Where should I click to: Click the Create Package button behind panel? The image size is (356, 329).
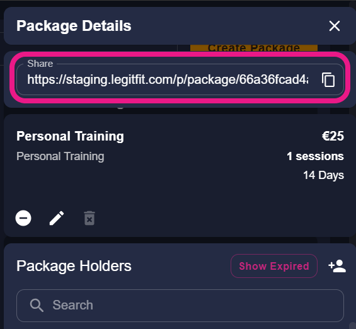pos(254,48)
